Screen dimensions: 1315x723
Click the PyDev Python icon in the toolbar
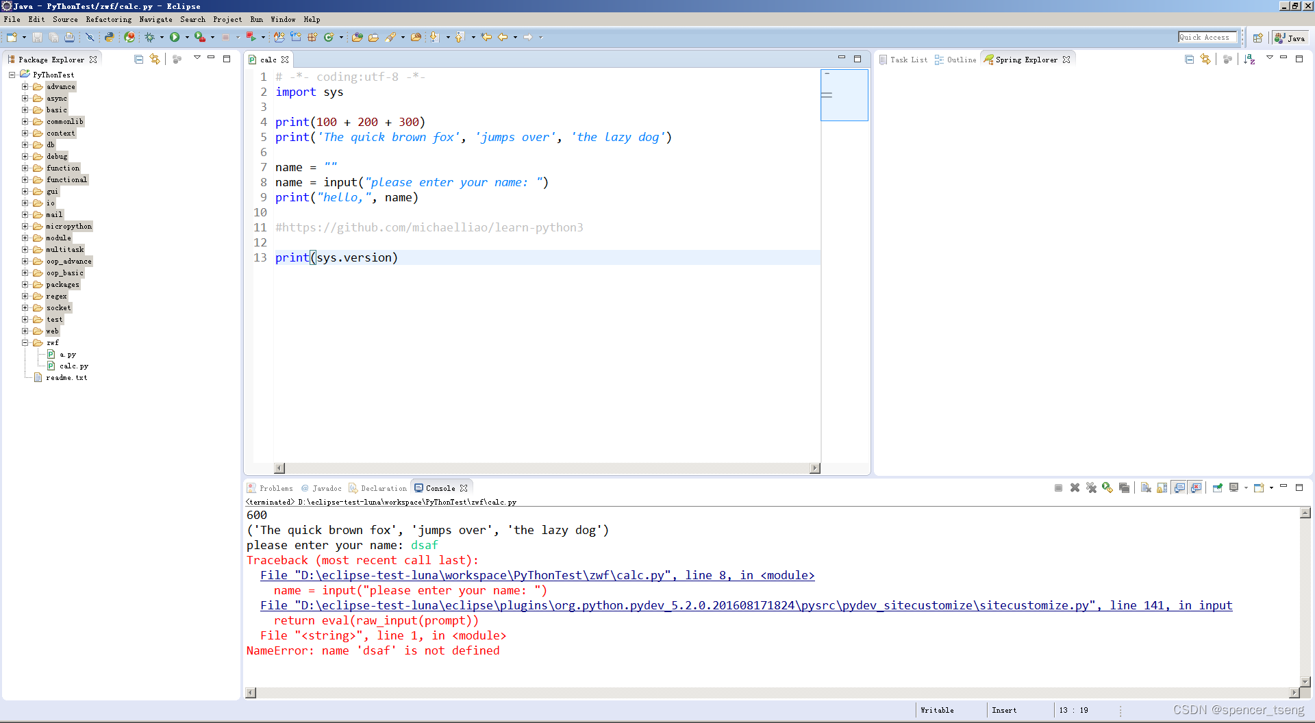[109, 37]
